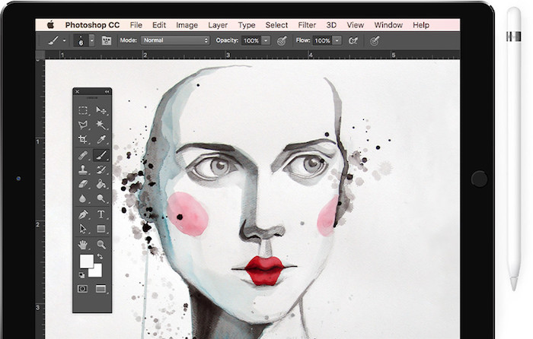This screenshot has height=339, width=533.
Task: Collapse the toolbox panel with double-arrow button
Action: [106, 92]
